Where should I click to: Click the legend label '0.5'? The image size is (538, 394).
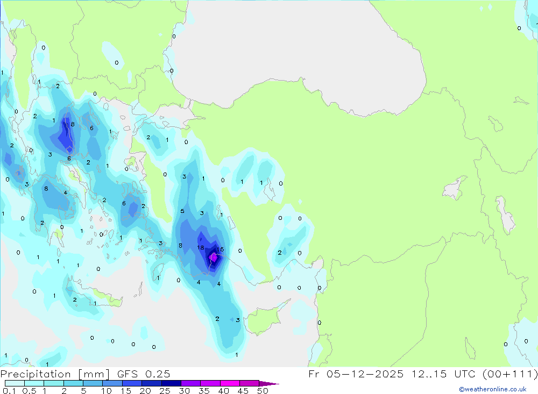(29, 391)
